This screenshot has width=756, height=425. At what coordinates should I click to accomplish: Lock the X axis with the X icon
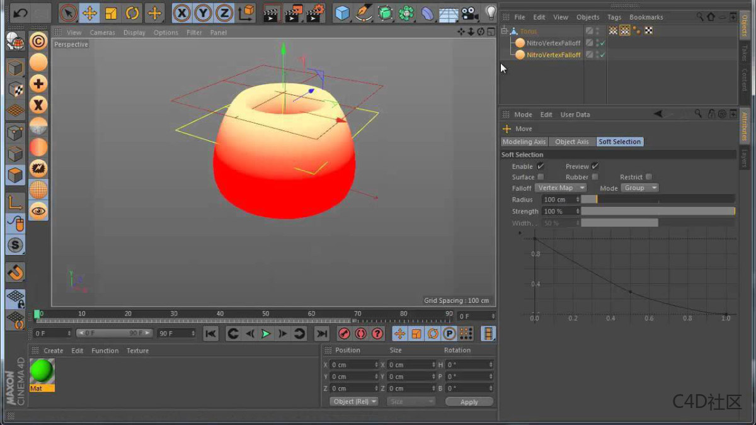pos(181,13)
